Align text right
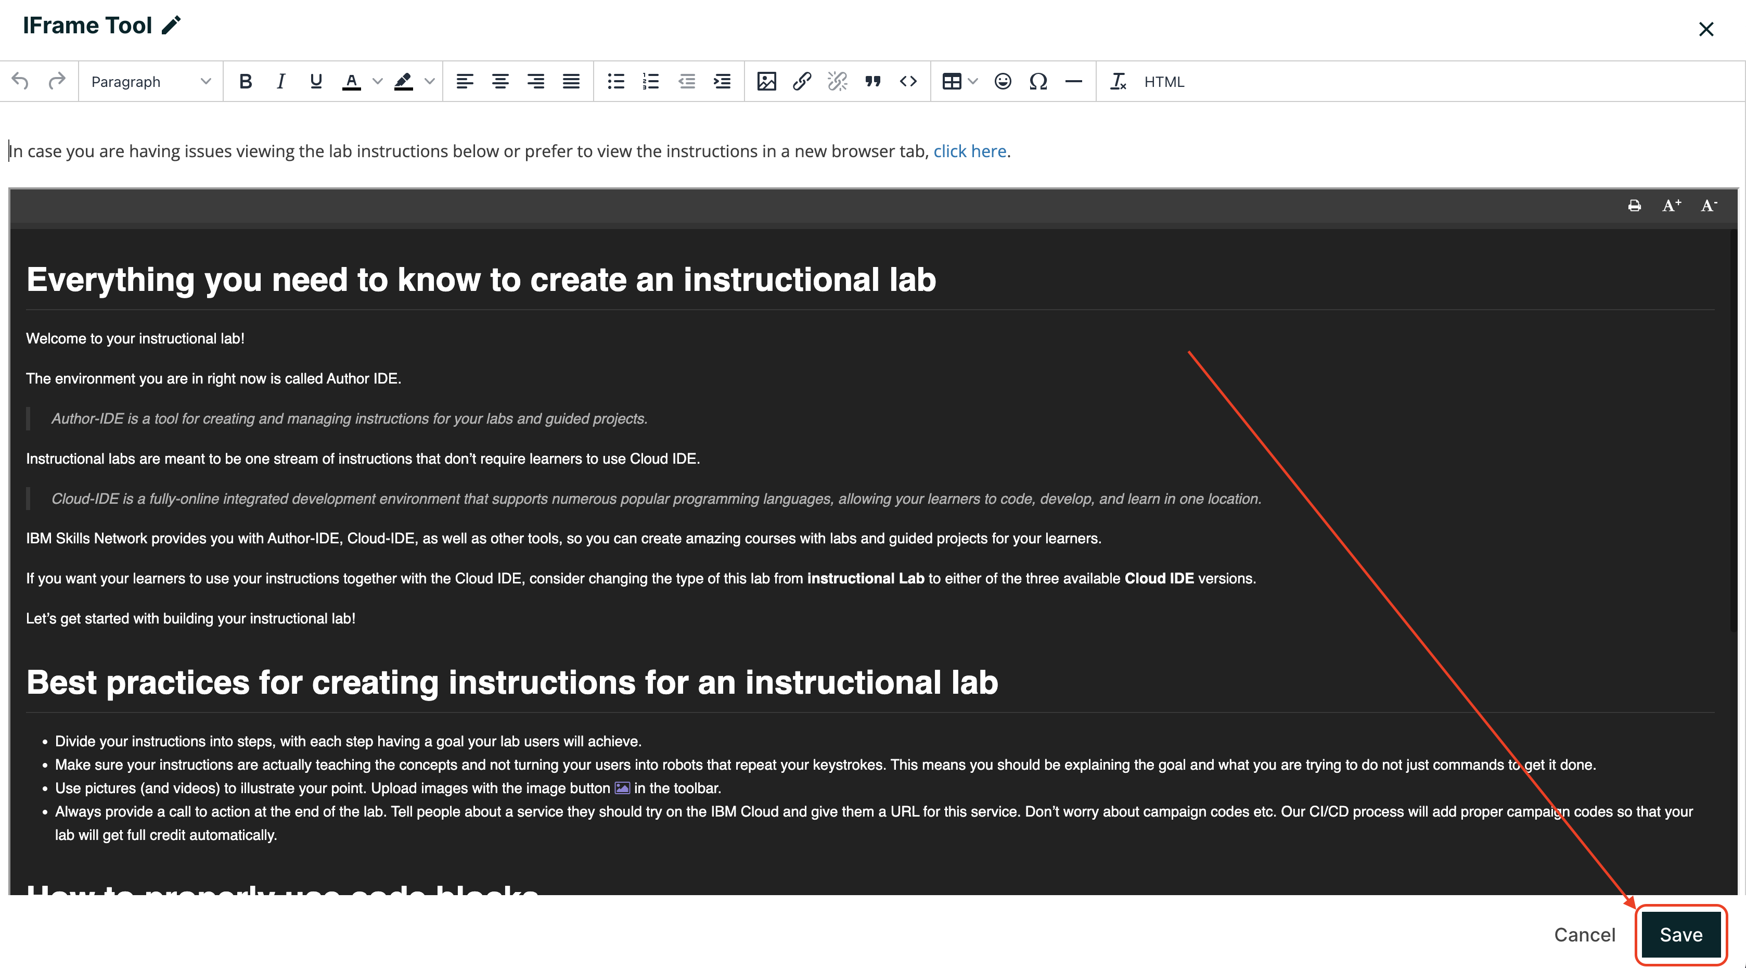This screenshot has width=1746, height=968. click(535, 81)
